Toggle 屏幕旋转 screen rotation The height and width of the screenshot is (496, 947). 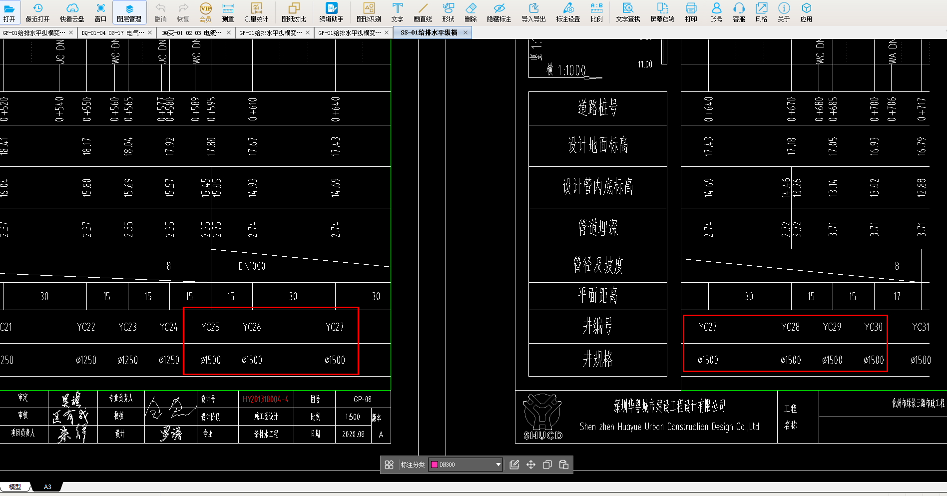click(x=662, y=12)
